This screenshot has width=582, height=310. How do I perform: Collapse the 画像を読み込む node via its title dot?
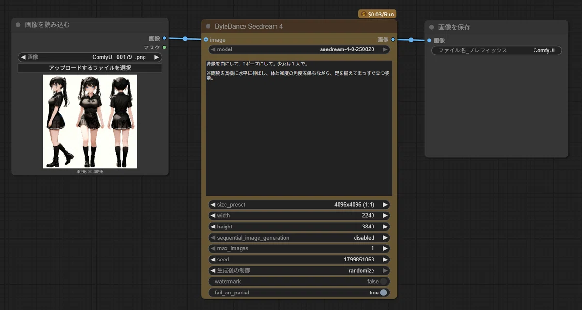pos(18,25)
